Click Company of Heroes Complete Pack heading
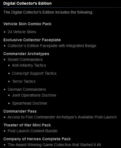This screenshot has width=121, height=148. (37, 139)
